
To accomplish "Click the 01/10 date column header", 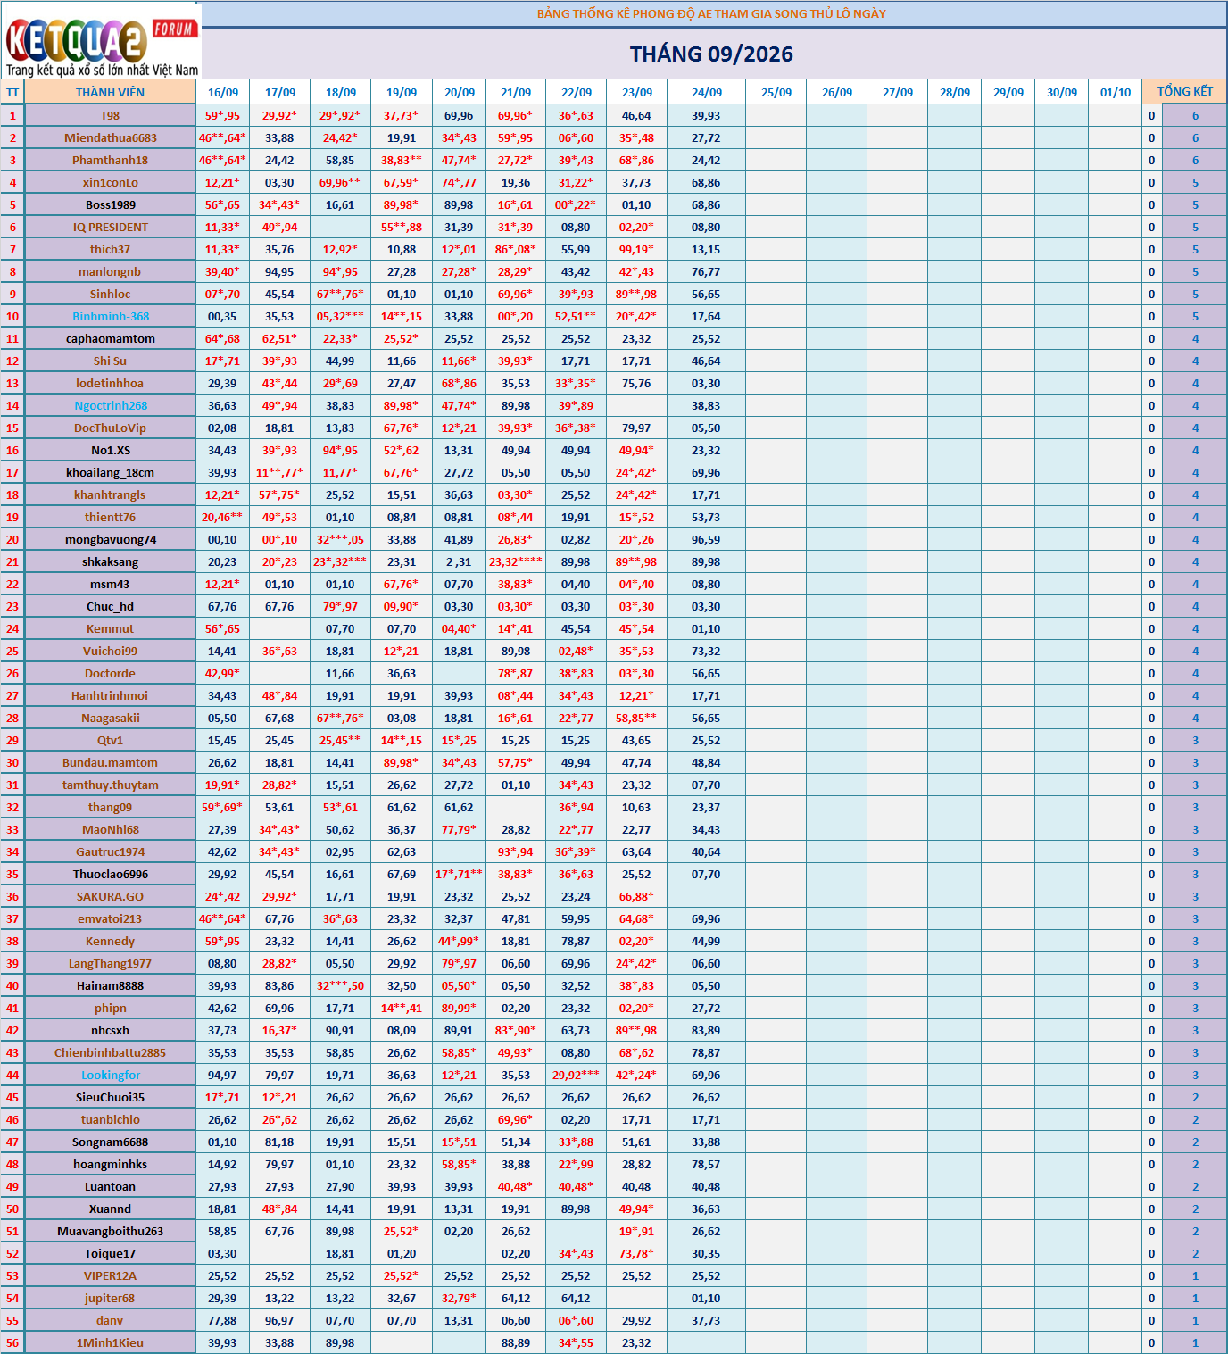I will tap(1115, 92).
